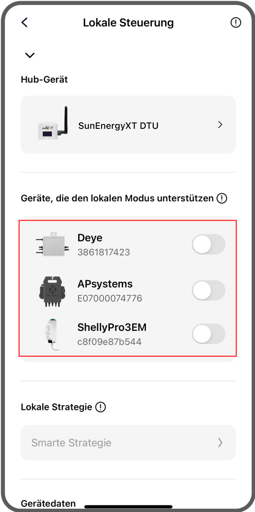
Task: Open the info icon in header
Action: click(x=236, y=23)
